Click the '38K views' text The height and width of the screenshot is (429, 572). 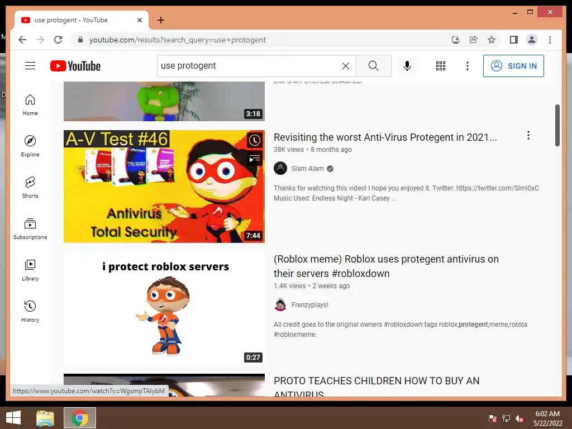289,150
